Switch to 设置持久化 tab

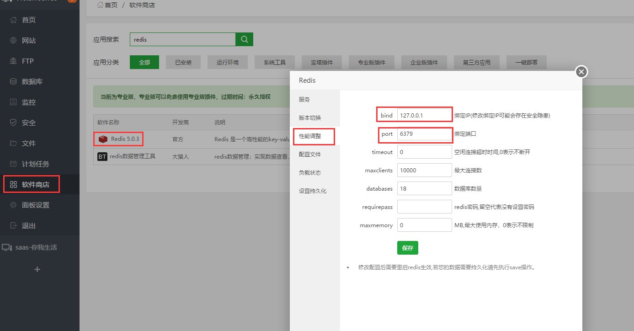pyautogui.click(x=315, y=191)
